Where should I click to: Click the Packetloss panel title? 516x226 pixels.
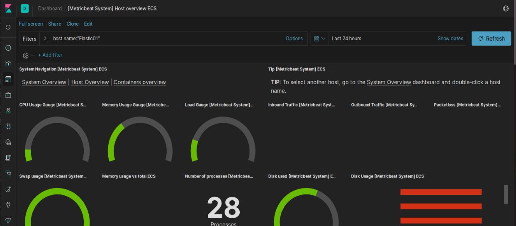[467, 105]
